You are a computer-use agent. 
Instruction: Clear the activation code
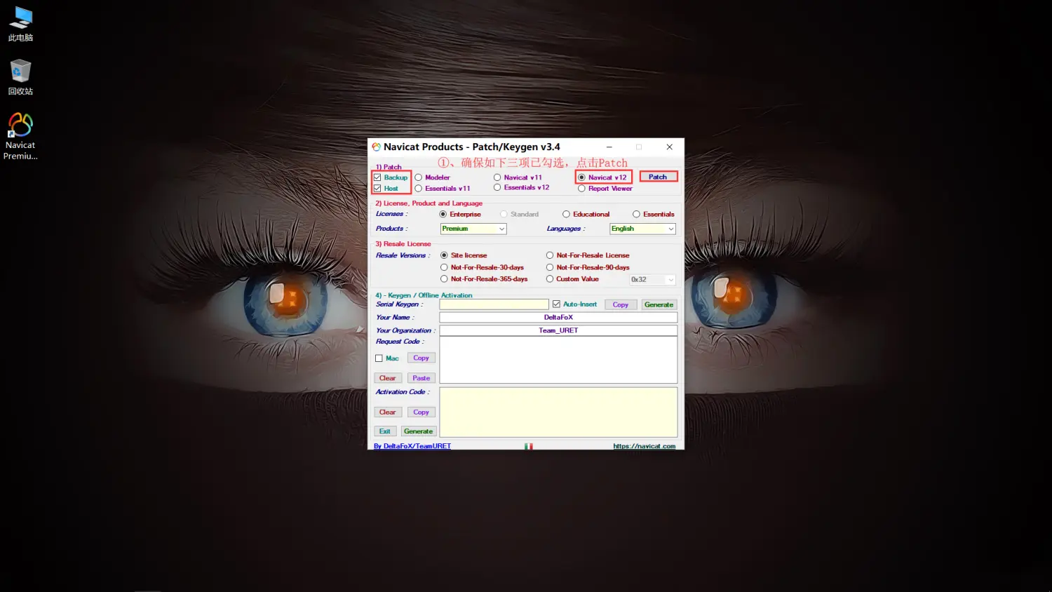pyautogui.click(x=387, y=412)
